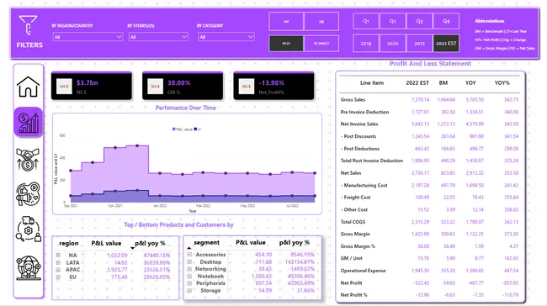547x306 pixels.
Task: Expand the Notebook segment row
Action: [x=189, y=276]
